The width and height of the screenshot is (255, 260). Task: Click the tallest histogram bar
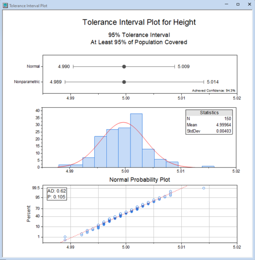pos(136,140)
